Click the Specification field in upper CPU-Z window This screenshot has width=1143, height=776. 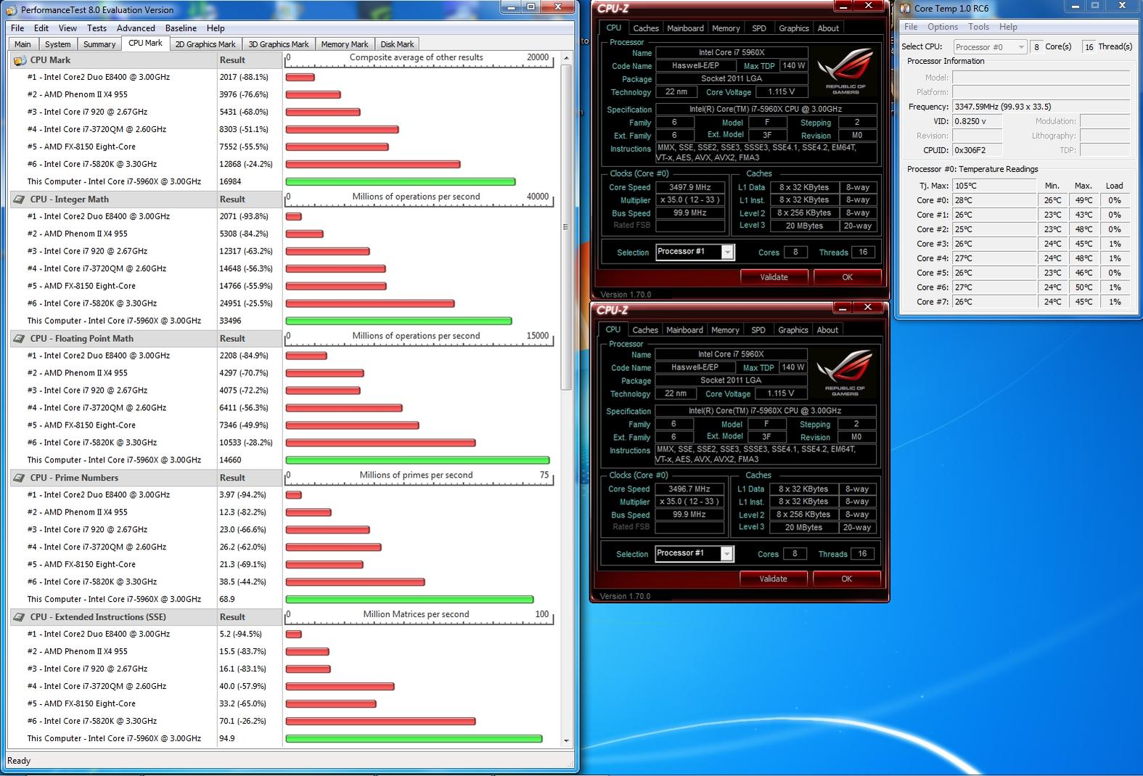coord(766,110)
